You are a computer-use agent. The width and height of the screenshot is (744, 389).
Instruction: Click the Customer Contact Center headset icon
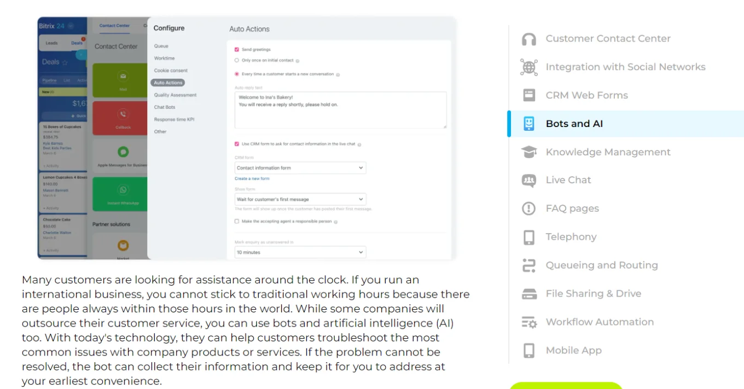click(528, 39)
